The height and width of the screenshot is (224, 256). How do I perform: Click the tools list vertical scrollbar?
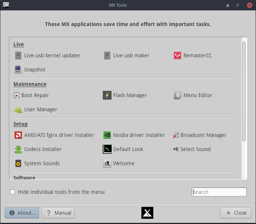point(244,92)
